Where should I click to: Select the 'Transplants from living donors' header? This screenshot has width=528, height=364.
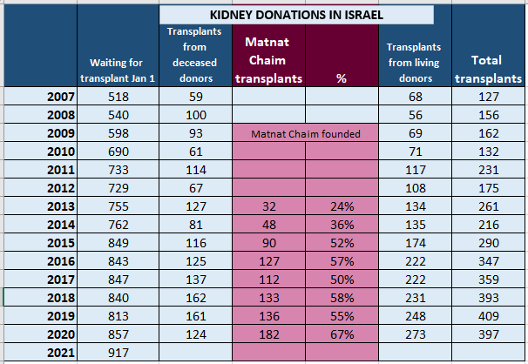tap(415, 62)
